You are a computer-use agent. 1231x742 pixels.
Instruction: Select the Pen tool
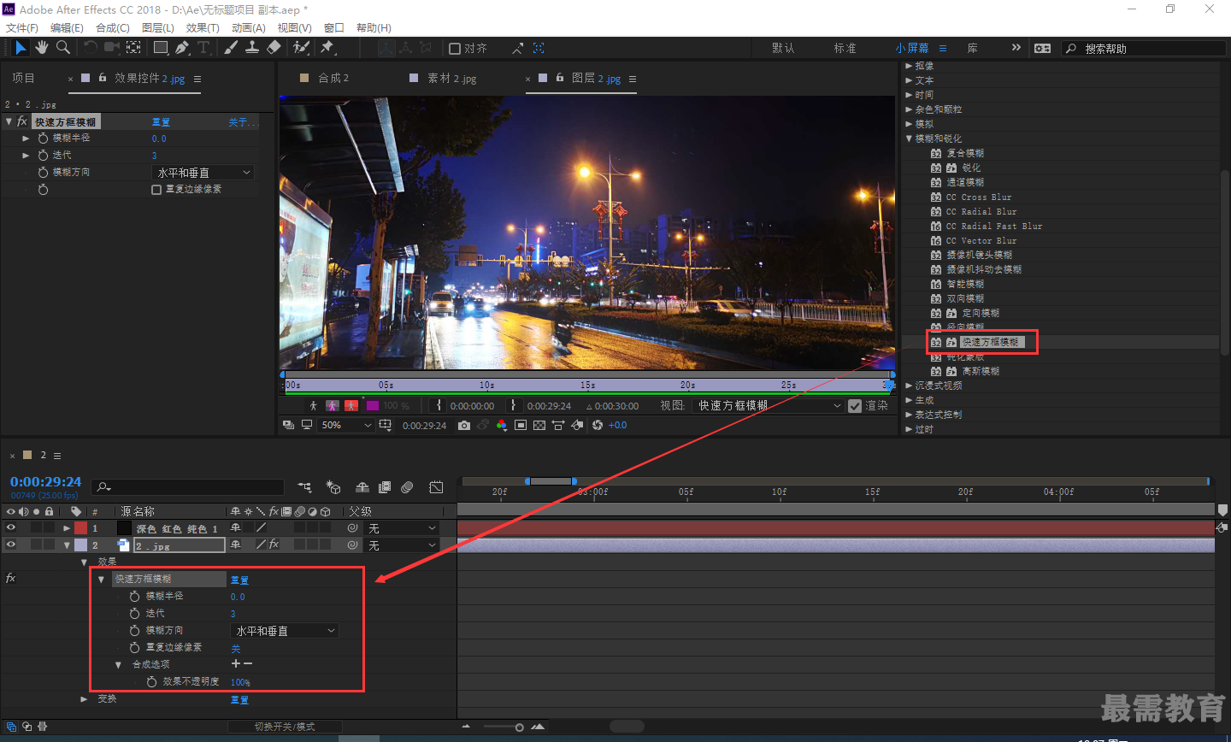pyautogui.click(x=182, y=48)
